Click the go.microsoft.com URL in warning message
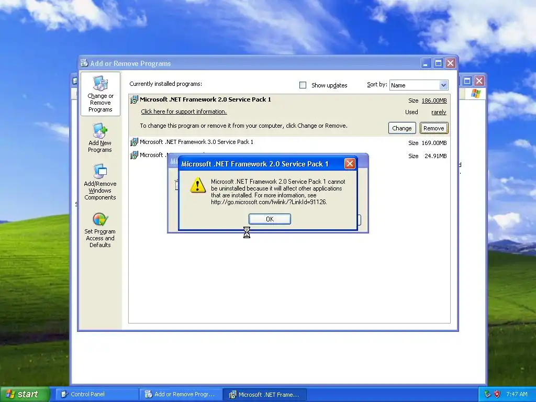This screenshot has height=402, width=536. pos(269,202)
